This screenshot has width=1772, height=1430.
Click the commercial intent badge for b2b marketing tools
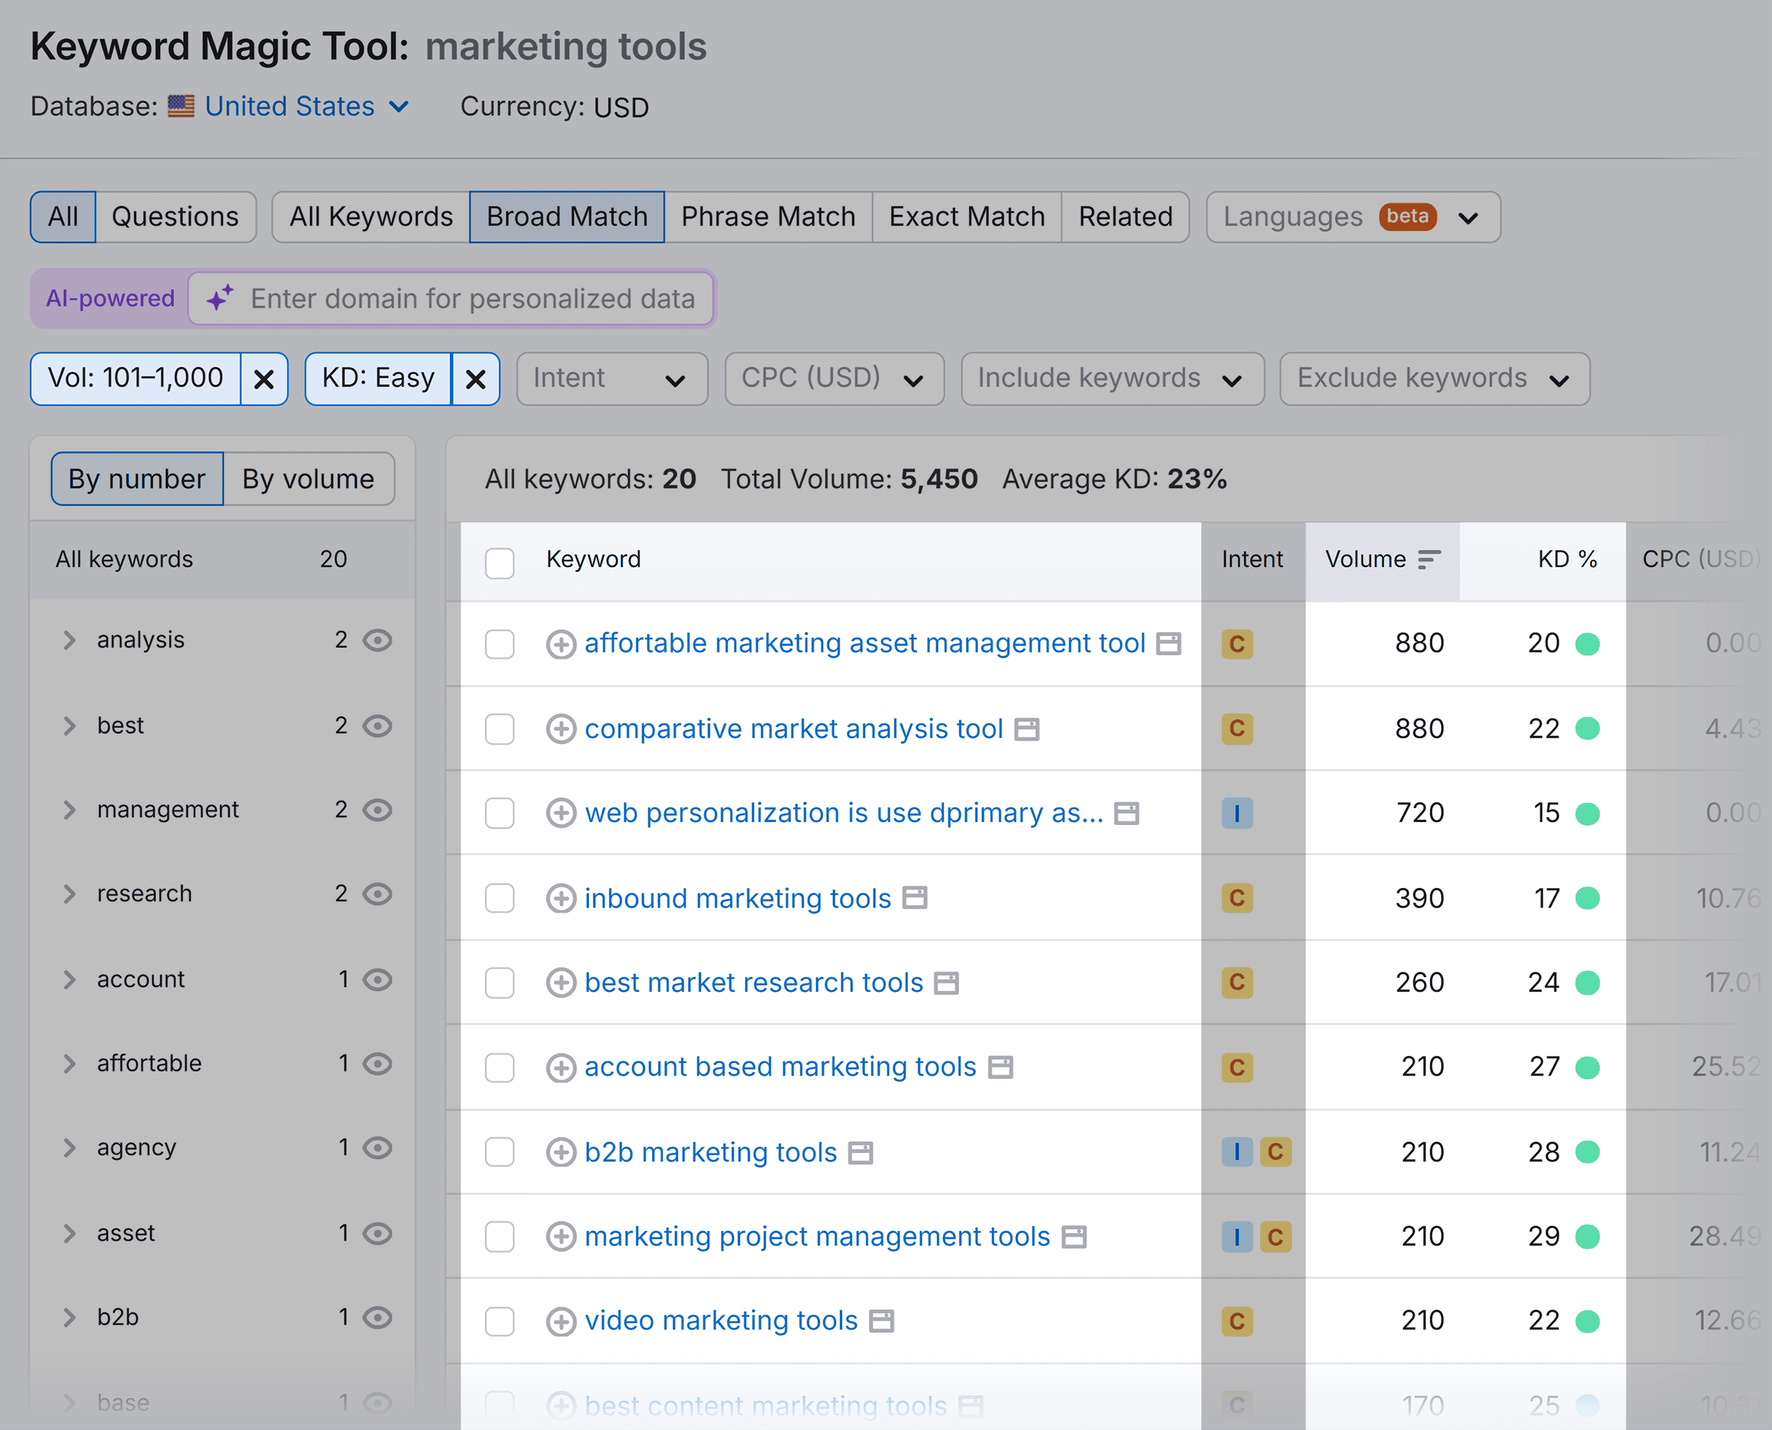1275,1152
